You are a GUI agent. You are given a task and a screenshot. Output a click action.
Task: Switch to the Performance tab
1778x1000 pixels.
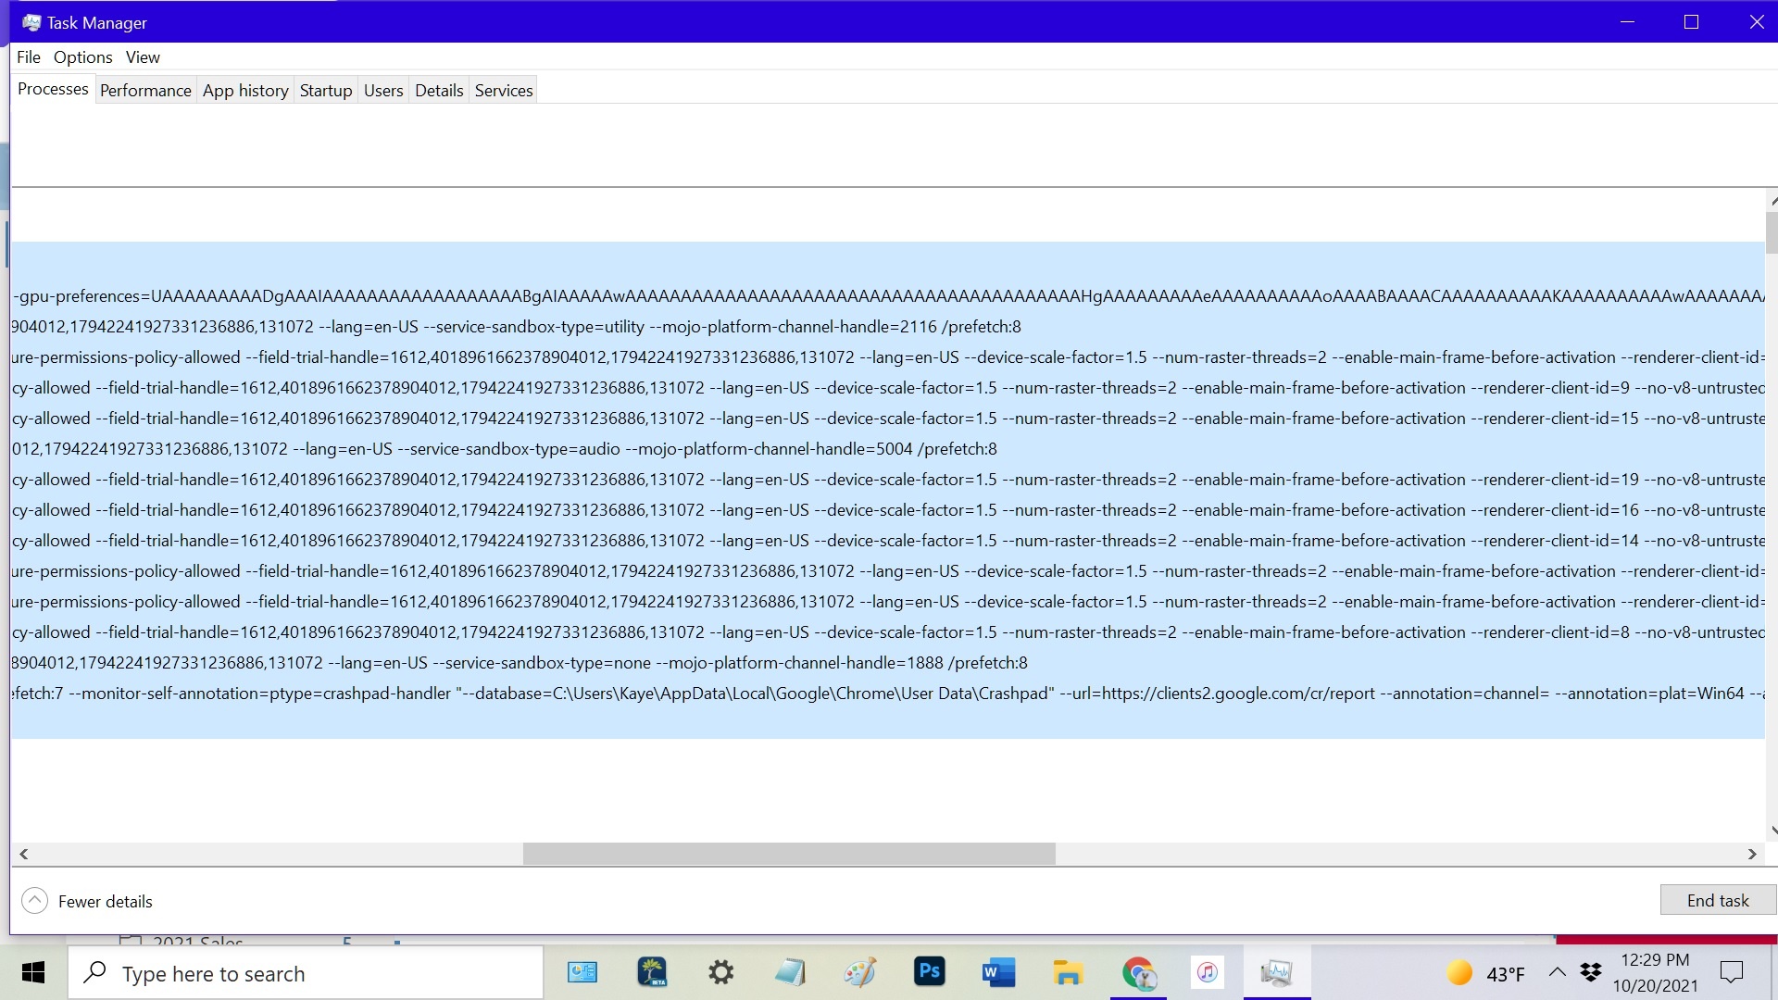click(x=145, y=90)
